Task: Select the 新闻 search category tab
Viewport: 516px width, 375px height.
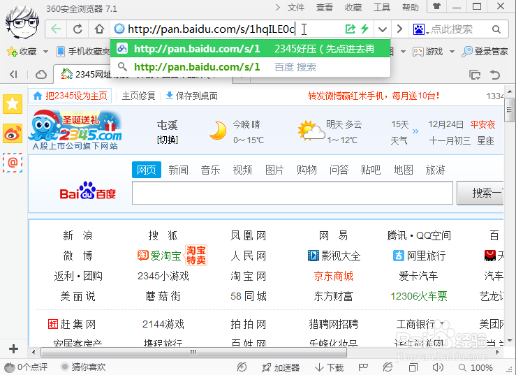Action: click(x=178, y=170)
